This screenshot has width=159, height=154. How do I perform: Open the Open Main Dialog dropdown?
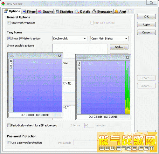coord(109,38)
